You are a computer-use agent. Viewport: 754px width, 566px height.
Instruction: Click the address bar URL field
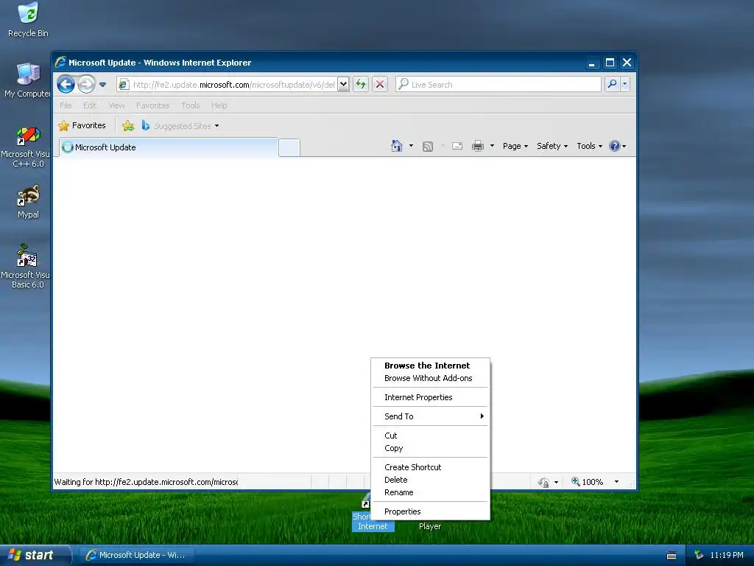point(233,85)
